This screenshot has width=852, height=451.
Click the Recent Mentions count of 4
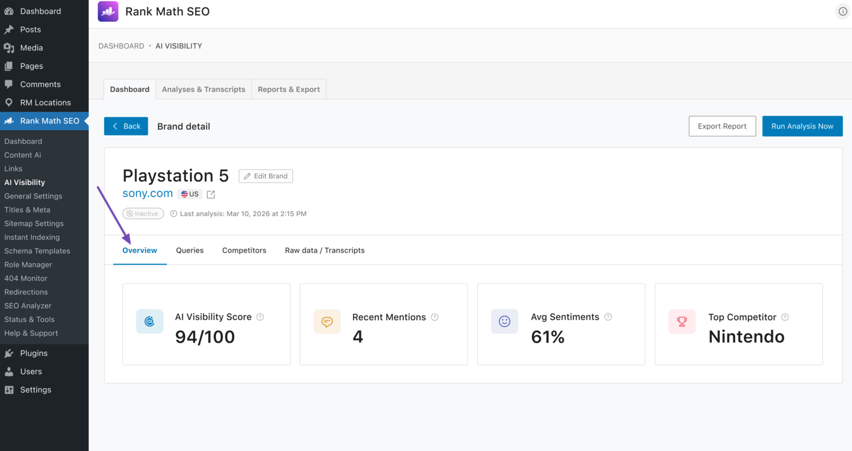[x=358, y=337]
